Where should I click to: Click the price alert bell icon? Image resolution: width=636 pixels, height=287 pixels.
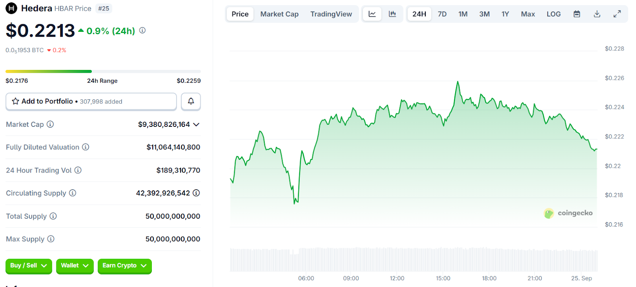point(191,101)
